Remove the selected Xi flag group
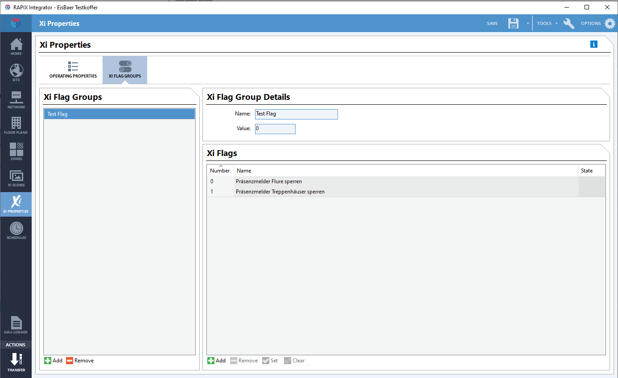This screenshot has width=618, height=378. pos(80,361)
